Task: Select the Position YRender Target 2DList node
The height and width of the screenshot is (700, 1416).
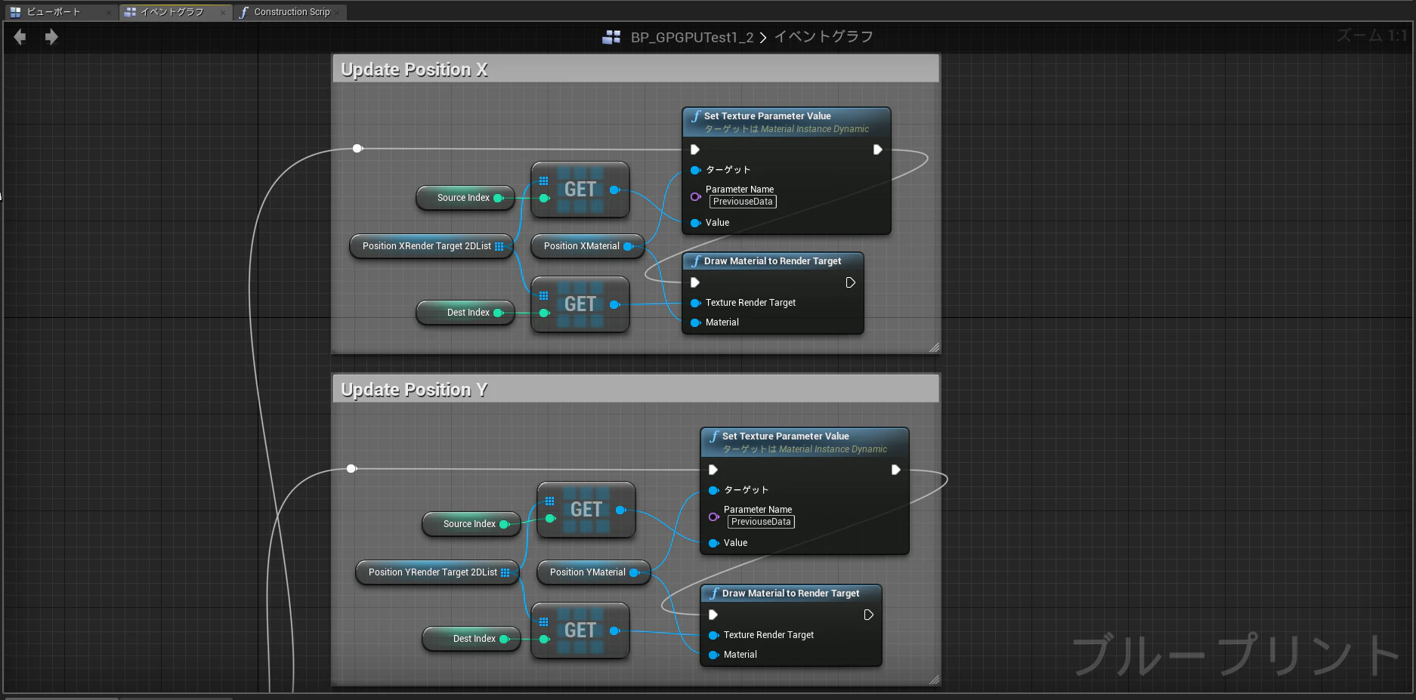Action: tap(437, 572)
